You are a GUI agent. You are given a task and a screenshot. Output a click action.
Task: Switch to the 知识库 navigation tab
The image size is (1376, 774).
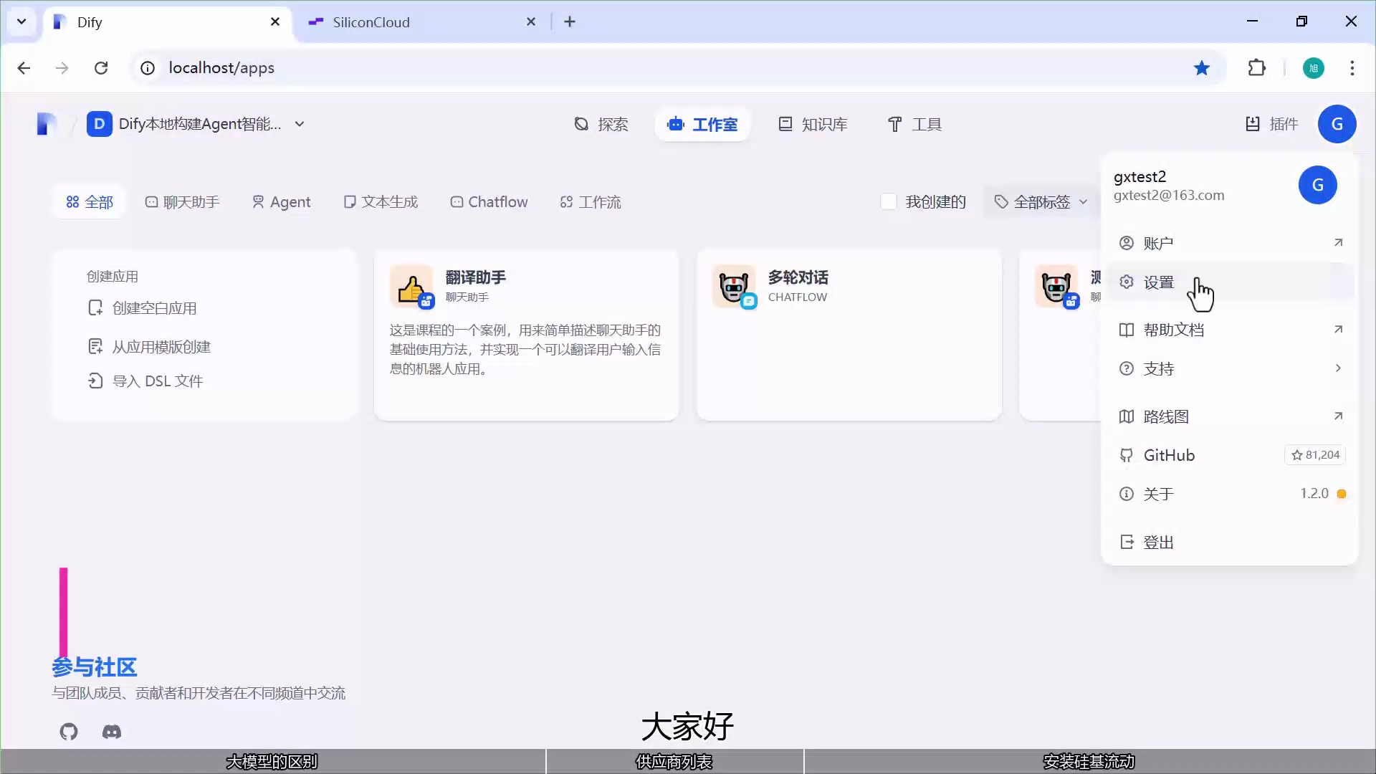point(813,124)
